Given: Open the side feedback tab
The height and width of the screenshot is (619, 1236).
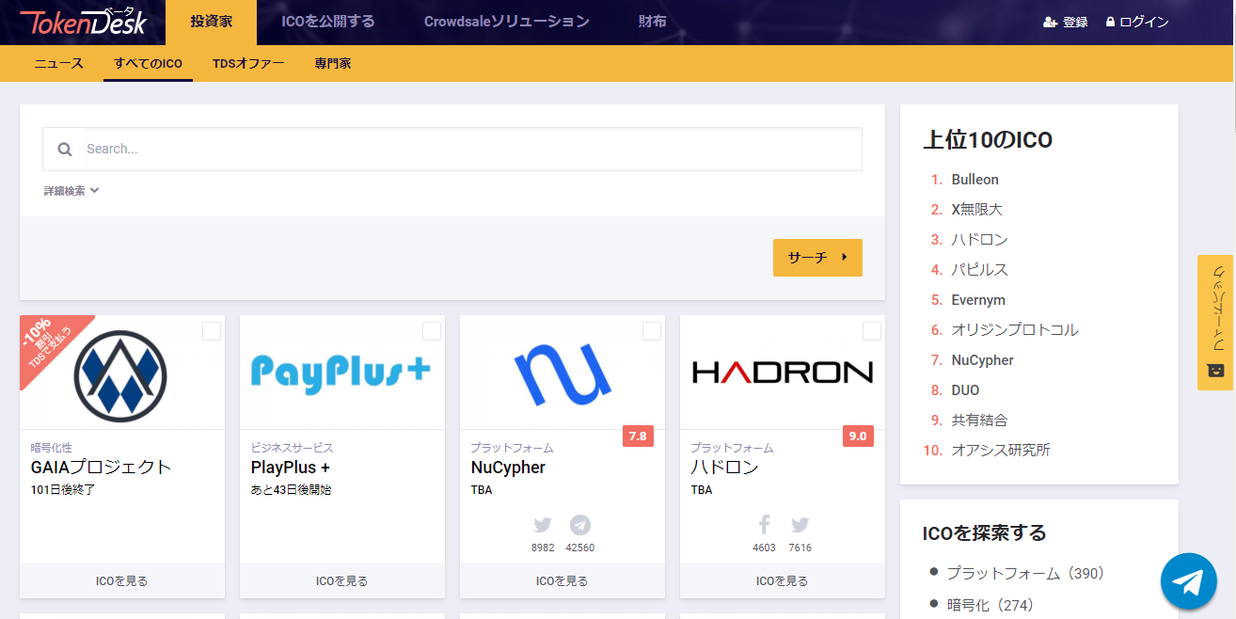Looking at the screenshot, I should click(x=1215, y=322).
